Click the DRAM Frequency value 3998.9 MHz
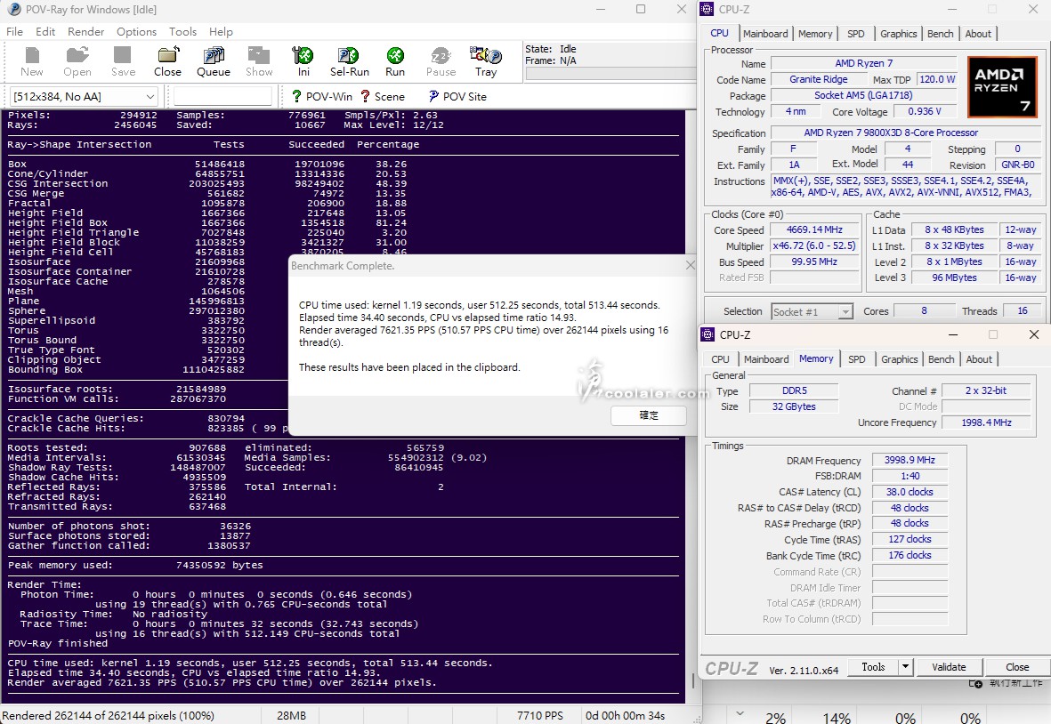Viewport: 1051px width, 724px height. pos(910,460)
